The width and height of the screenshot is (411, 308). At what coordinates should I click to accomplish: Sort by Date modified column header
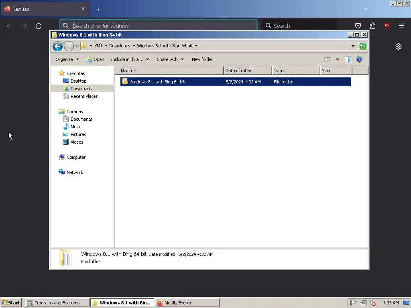click(247, 71)
